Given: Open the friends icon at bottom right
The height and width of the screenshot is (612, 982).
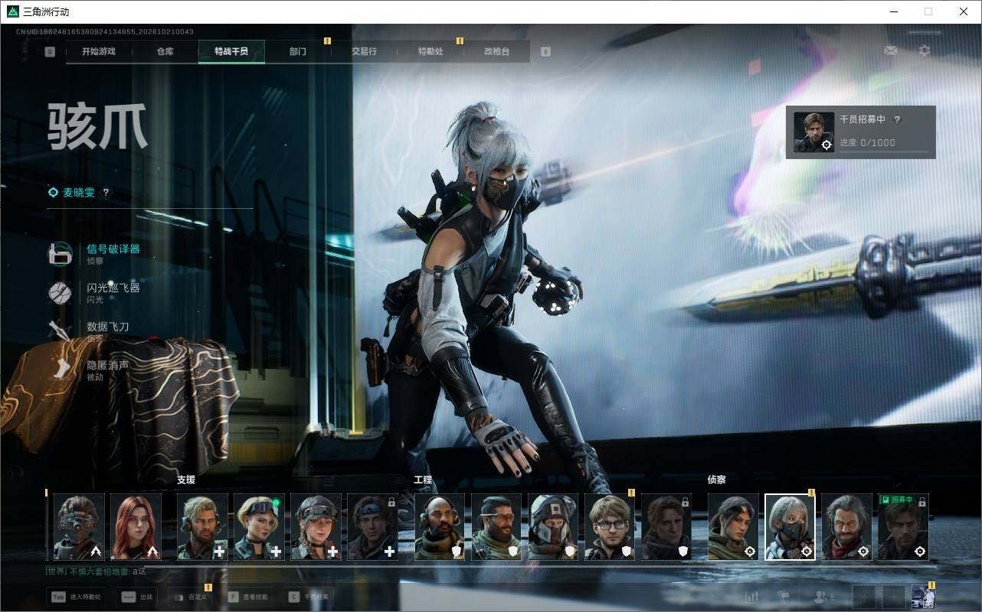Looking at the screenshot, I should point(823,597).
